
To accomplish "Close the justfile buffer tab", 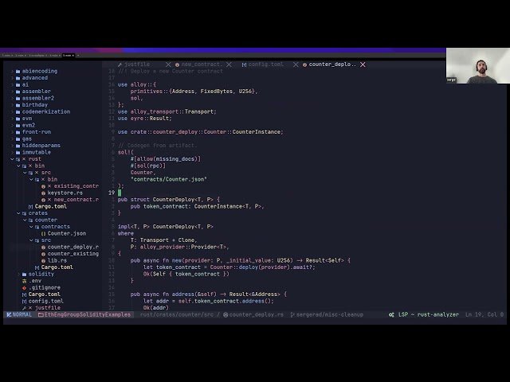I will click(167, 64).
